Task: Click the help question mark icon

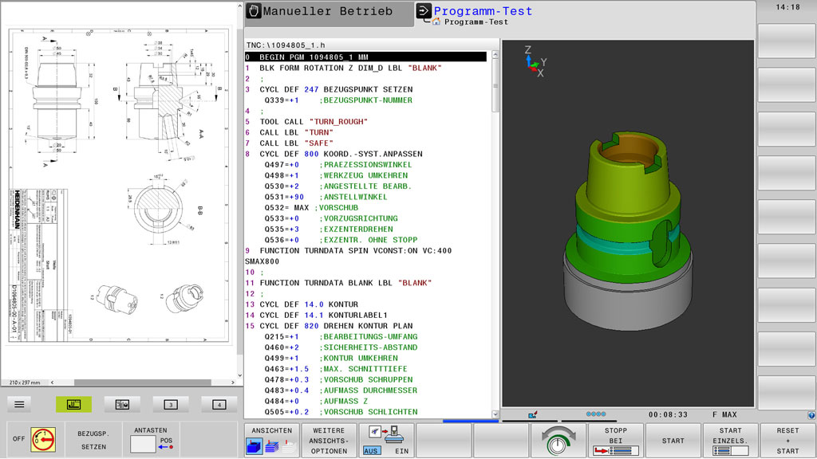Action: pos(811,414)
